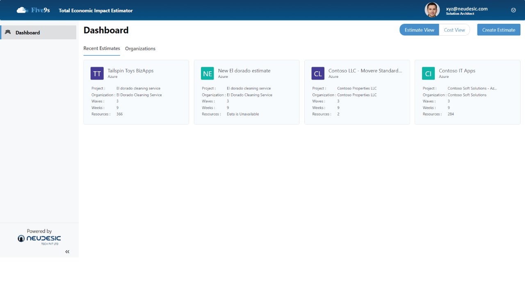Click the Contoso Soft Solutions - Az... project text

[472, 88]
